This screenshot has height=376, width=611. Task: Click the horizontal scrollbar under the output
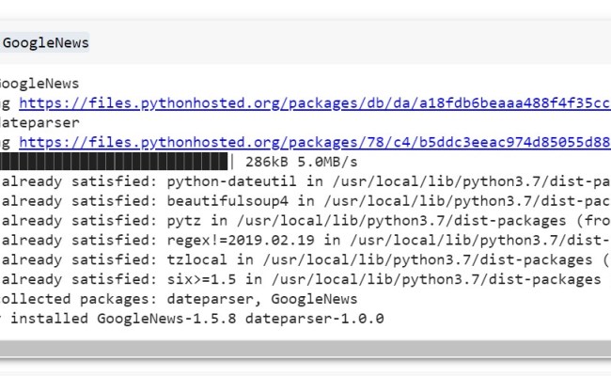coord(305,348)
